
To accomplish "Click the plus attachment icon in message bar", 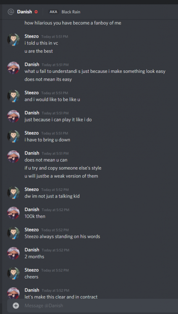I will click(16, 305).
